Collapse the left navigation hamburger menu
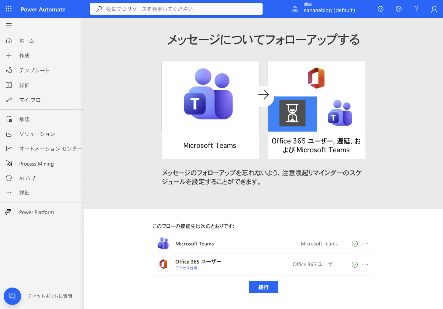 click(9, 26)
